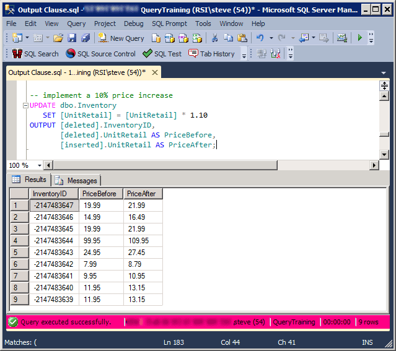This screenshot has height=351, width=396.
Task: Open the Navigate Backward dropdown arrow
Action: click(314, 38)
